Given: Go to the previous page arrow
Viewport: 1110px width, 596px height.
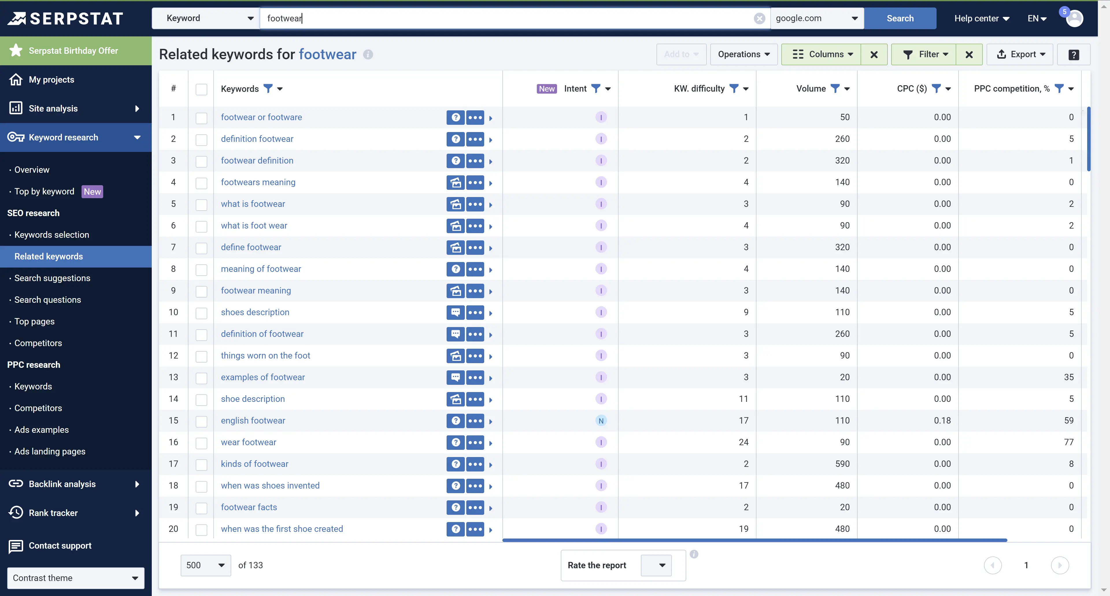Looking at the screenshot, I should [992, 565].
